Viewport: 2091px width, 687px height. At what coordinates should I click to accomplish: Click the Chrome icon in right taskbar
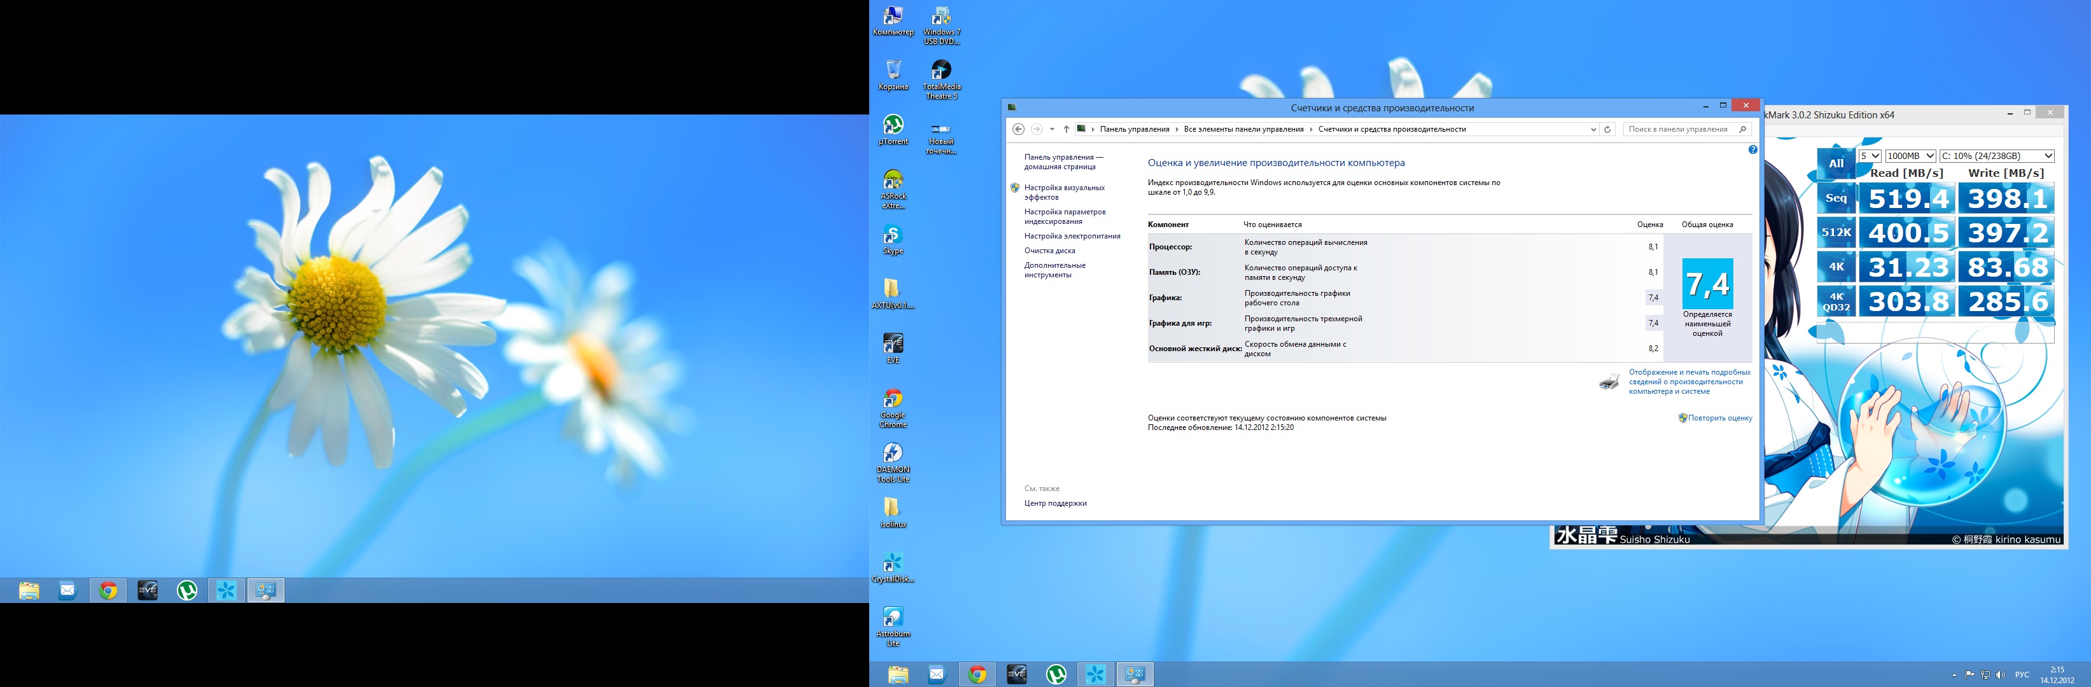point(977,674)
